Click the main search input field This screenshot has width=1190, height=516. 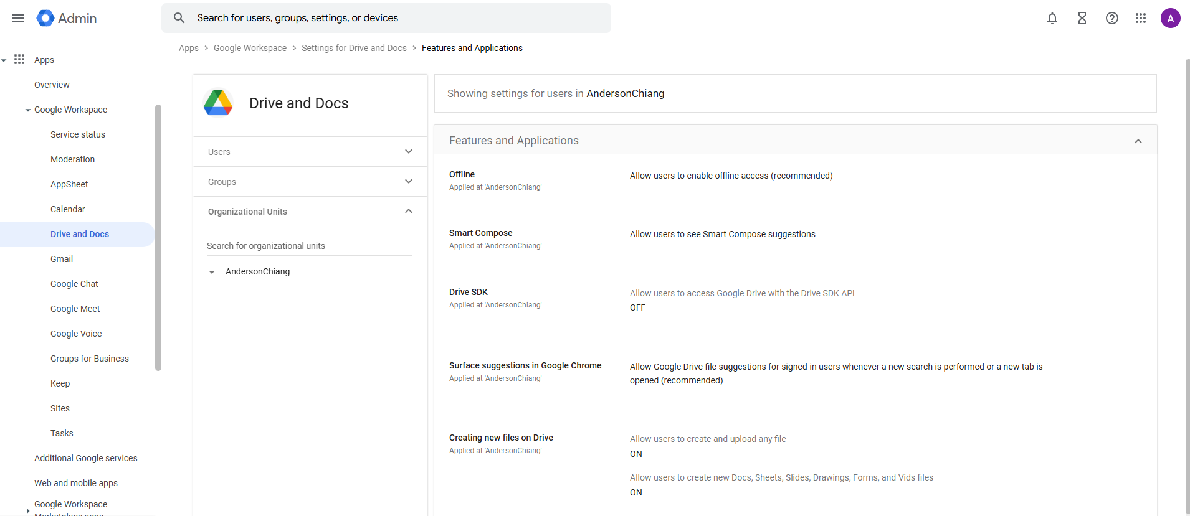click(x=386, y=18)
